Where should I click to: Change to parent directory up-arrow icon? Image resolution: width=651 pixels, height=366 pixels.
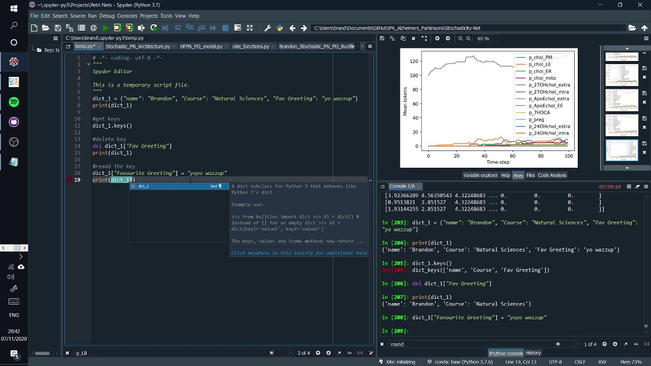coord(644,28)
